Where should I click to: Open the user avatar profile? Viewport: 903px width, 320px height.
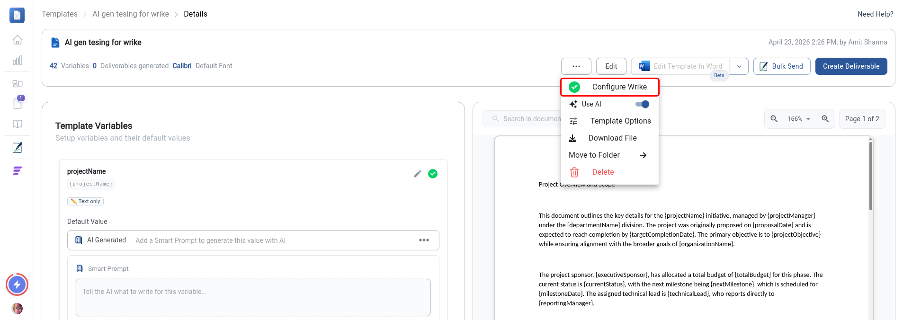(17, 309)
